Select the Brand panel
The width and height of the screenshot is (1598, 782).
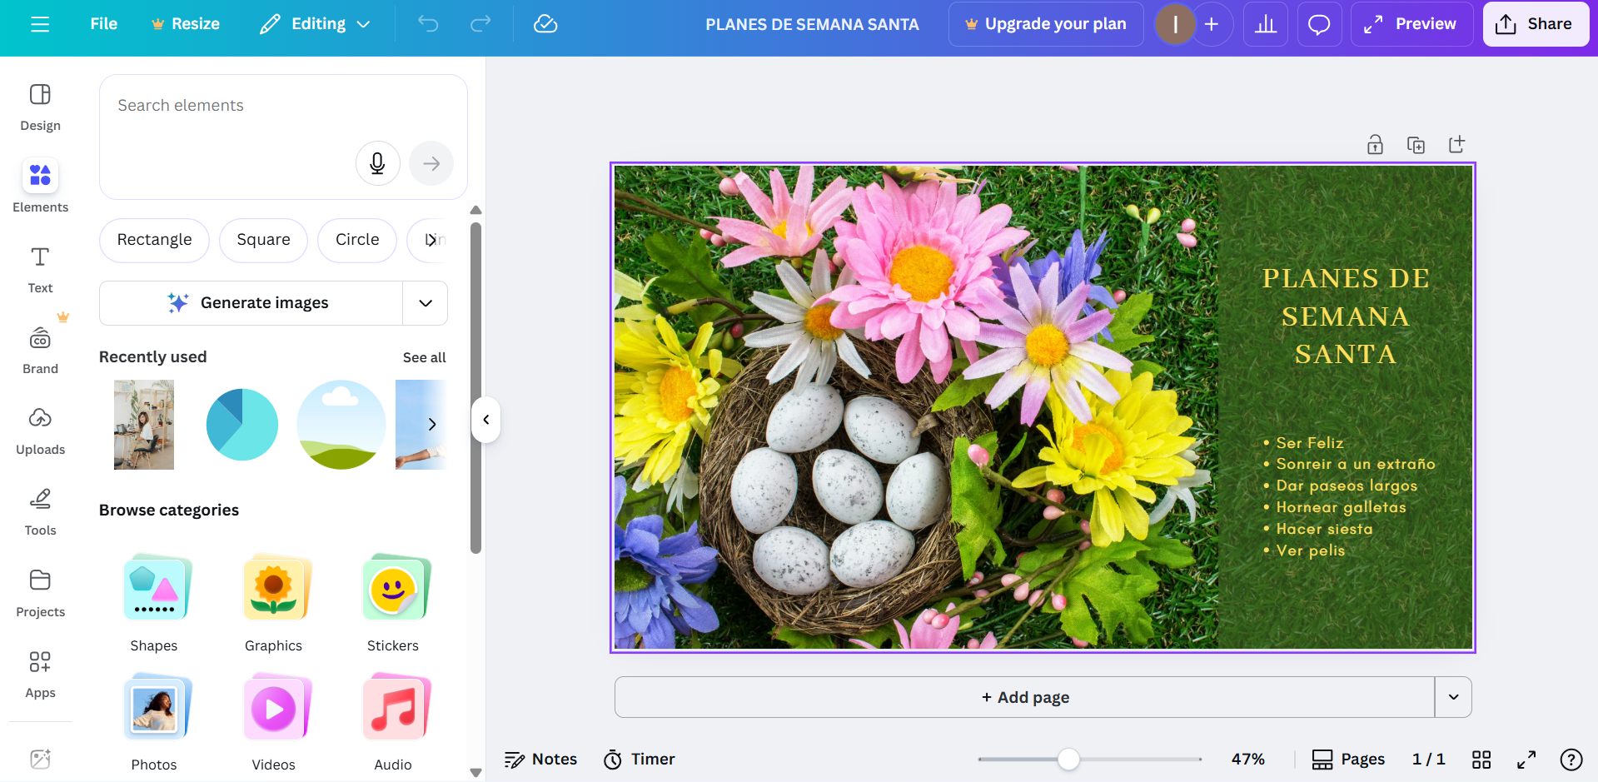pyautogui.click(x=39, y=346)
